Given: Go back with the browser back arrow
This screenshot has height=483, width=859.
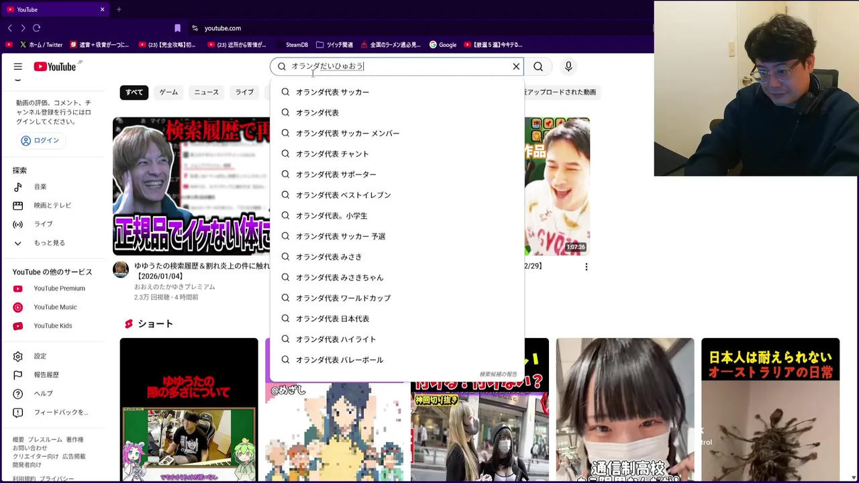Looking at the screenshot, I should (x=10, y=28).
